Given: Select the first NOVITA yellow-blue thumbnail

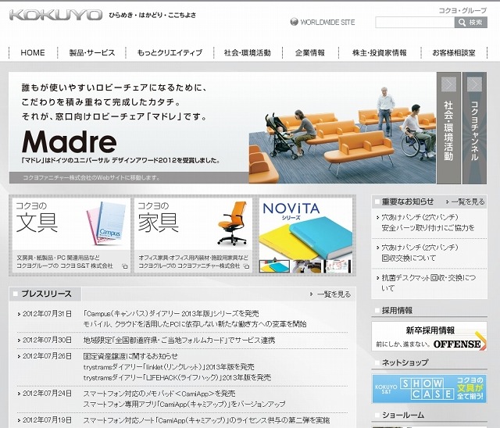Looking at the screenshot, I should pyautogui.click(x=274, y=266).
